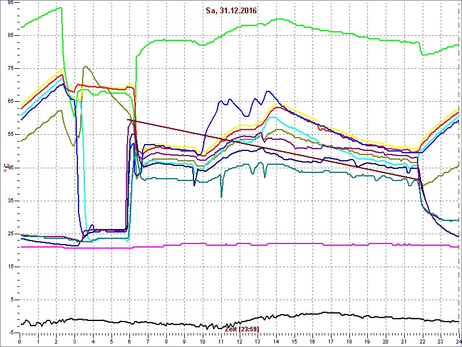Screen dimensions: 462x347
Task: Click hour 6 on the time axis
Action: click(129, 341)
